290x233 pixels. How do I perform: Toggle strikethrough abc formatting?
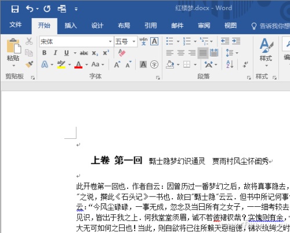click(84, 53)
